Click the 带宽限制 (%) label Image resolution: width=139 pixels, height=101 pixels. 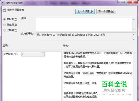(x=11, y=54)
